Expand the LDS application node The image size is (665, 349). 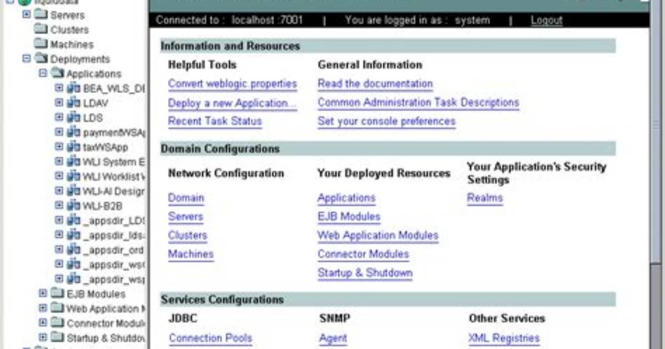pos(59,117)
